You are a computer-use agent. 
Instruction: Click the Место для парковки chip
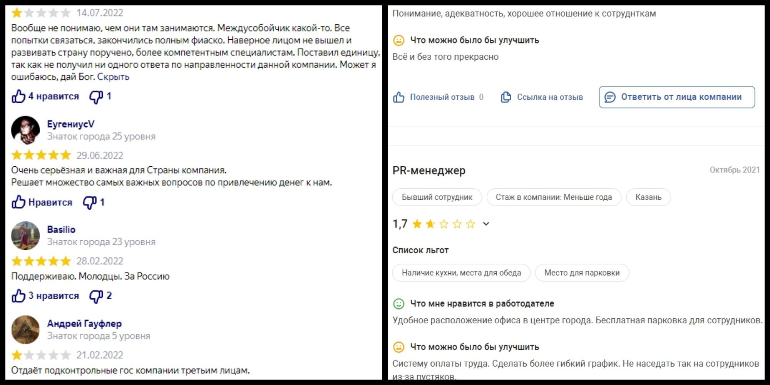point(582,273)
